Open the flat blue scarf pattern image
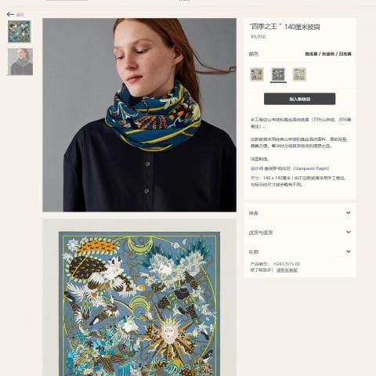The height and width of the screenshot is (376, 376). click(x=139, y=298)
